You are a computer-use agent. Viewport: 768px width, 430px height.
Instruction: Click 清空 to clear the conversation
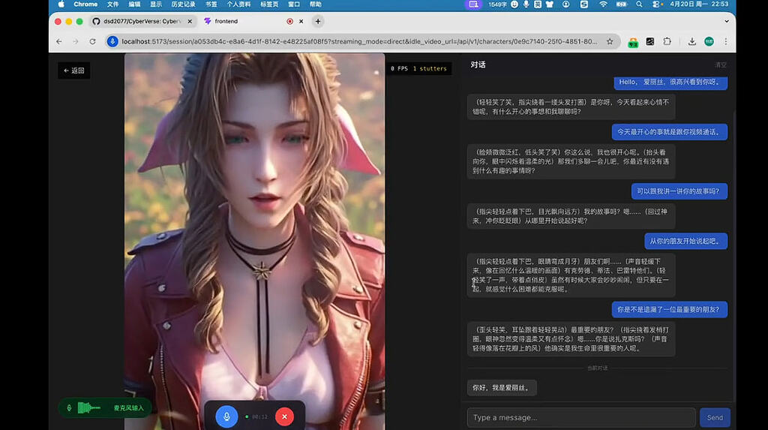[721, 65]
